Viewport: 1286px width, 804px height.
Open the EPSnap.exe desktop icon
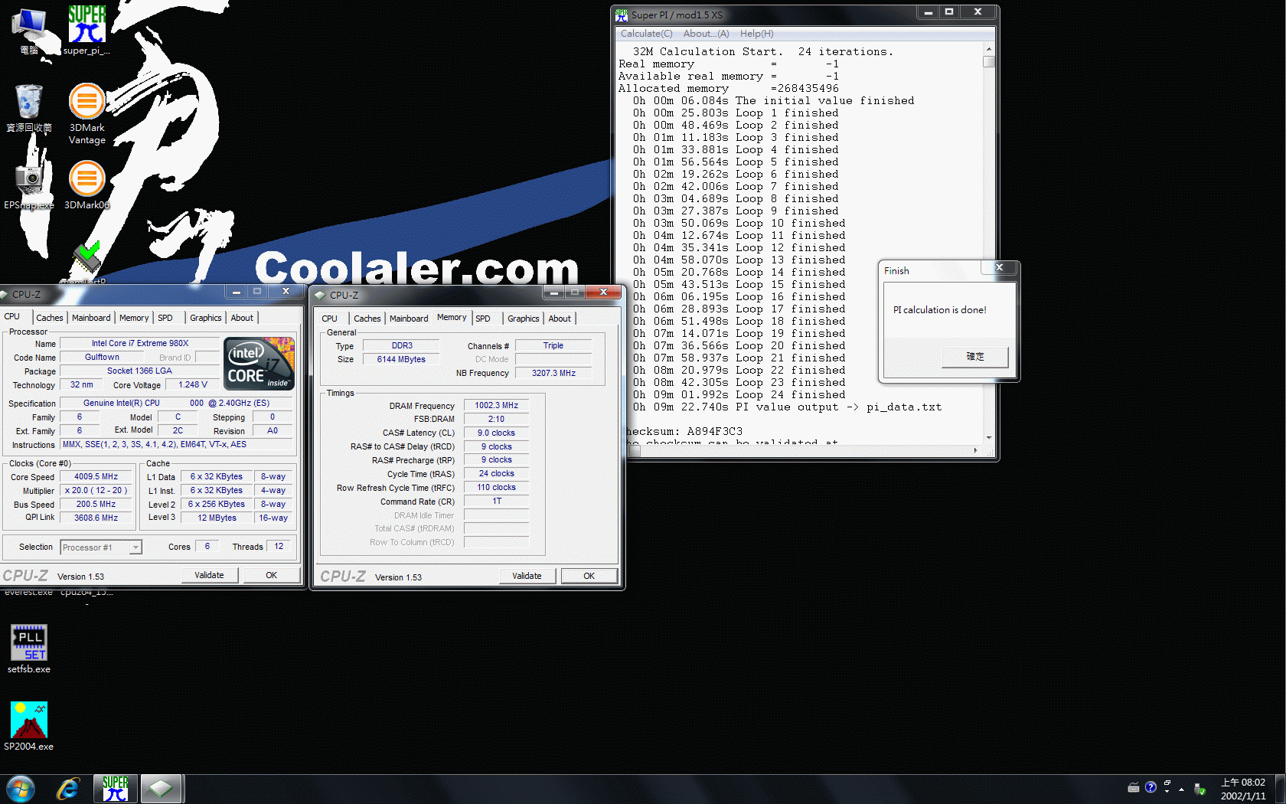tap(29, 186)
